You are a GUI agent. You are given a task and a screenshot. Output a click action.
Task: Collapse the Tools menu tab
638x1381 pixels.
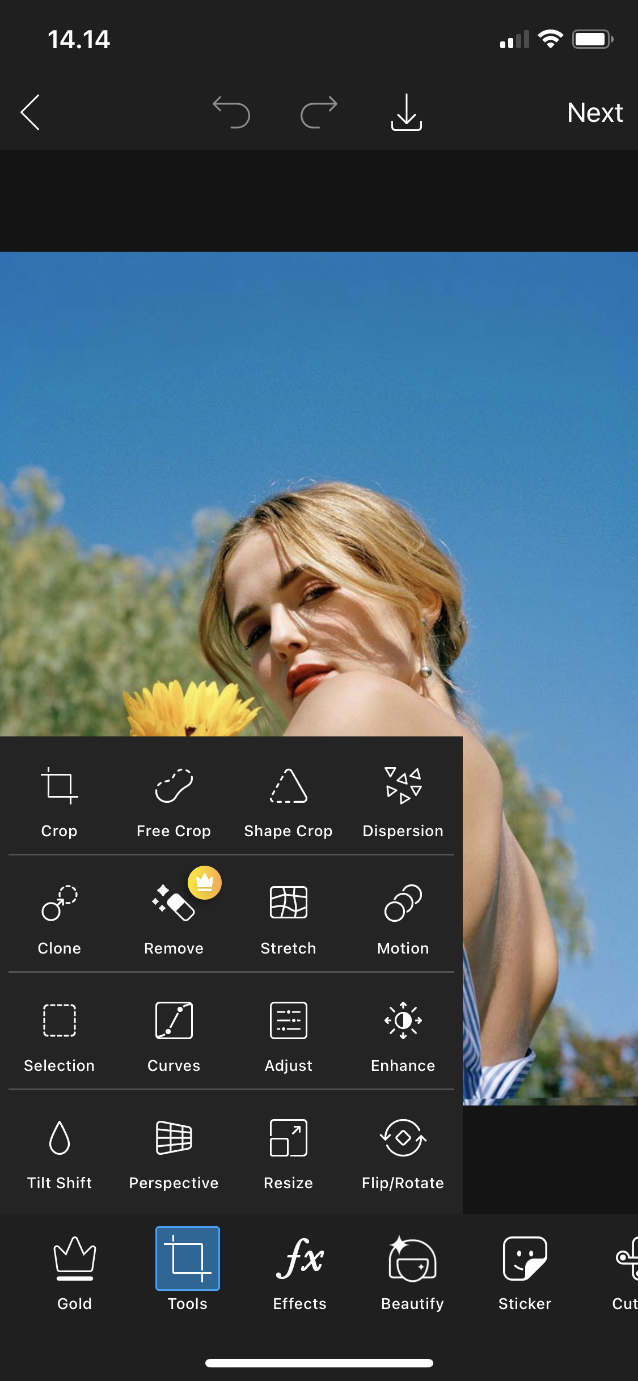188,1270
